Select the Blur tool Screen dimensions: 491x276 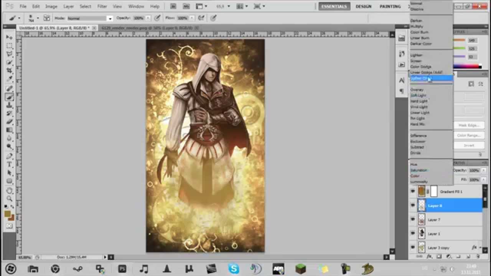[x=10, y=139]
